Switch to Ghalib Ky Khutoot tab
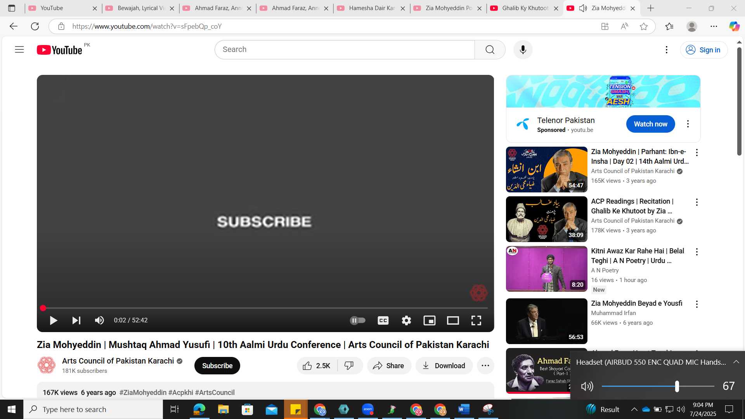This screenshot has height=419, width=745. [x=525, y=8]
